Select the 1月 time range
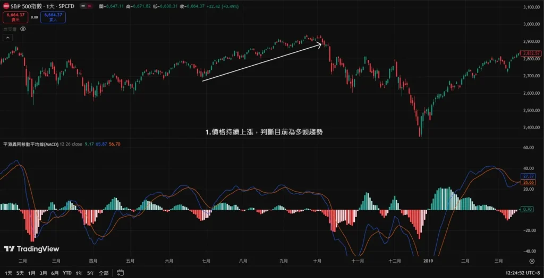The width and height of the screenshot is (544, 278). coord(31,273)
